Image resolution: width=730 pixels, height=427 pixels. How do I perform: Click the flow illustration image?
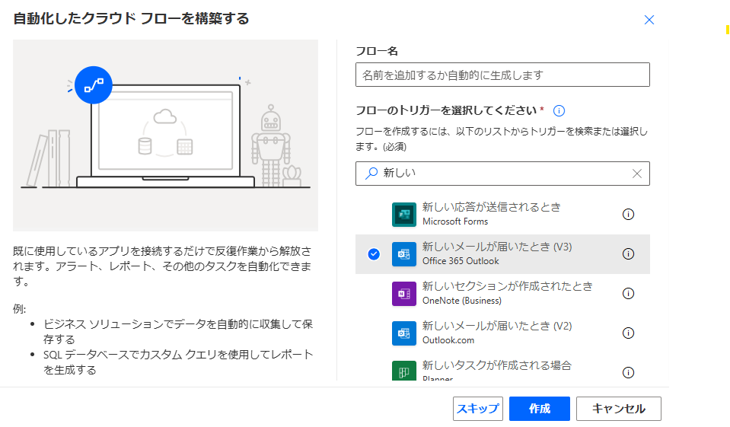165,135
